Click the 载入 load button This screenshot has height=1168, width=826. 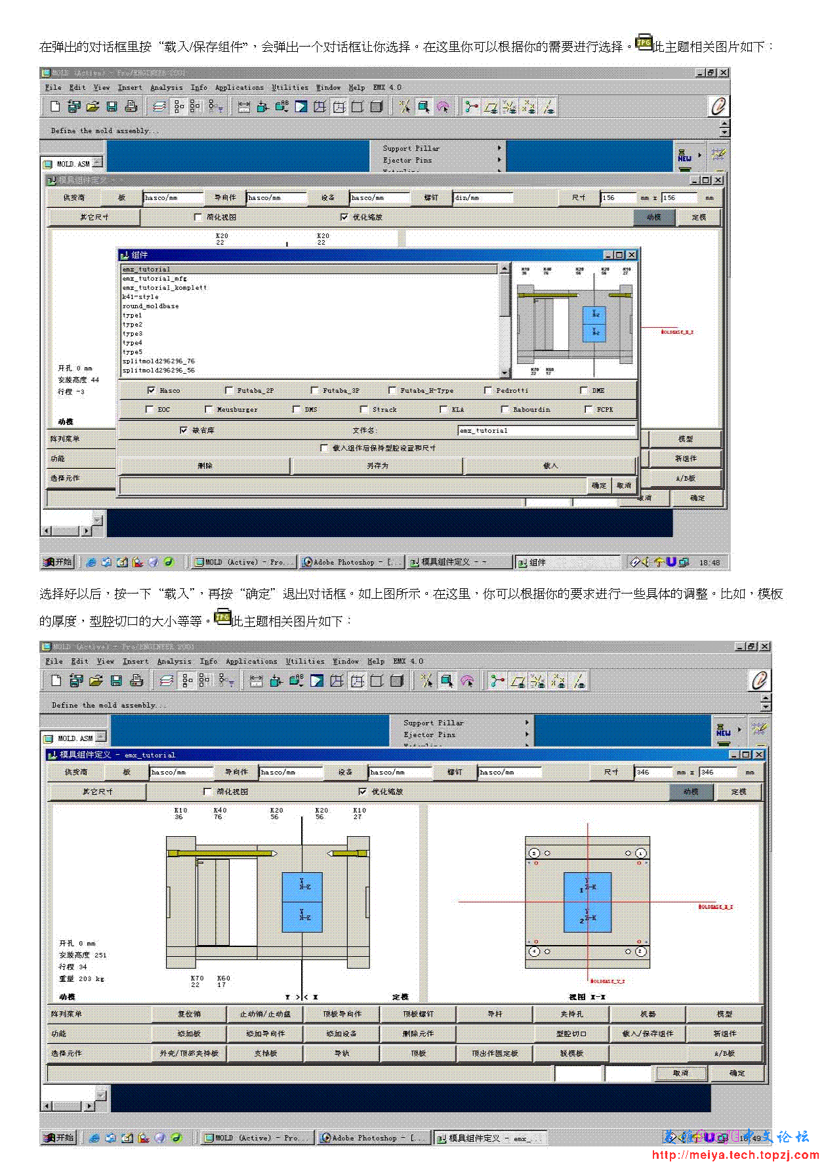550,466
